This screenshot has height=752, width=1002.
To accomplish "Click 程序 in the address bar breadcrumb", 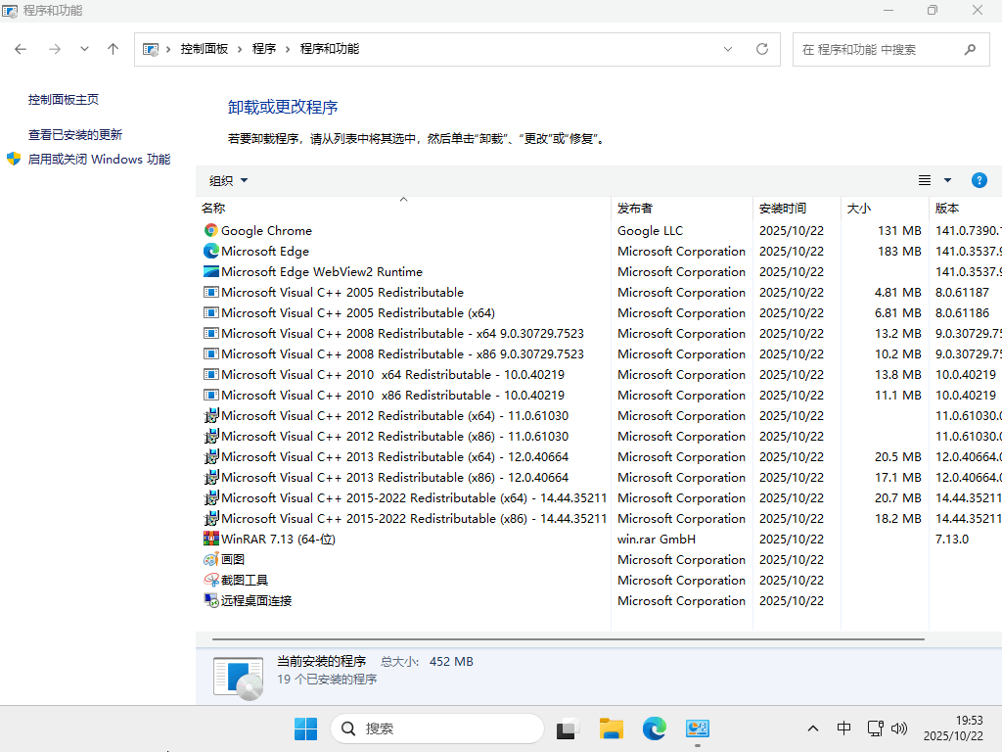I will click(264, 48).
